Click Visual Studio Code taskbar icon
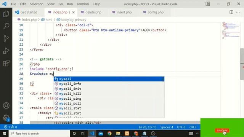This screenshot has width=244, height=137. 92,134
